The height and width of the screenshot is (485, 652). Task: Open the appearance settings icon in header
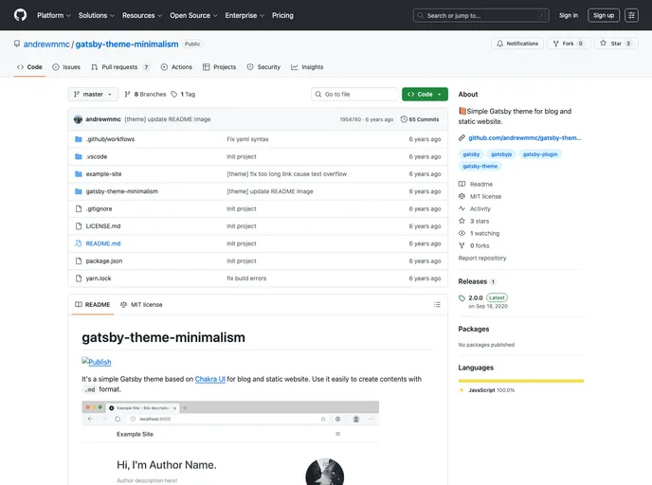(x=631, y=15)
